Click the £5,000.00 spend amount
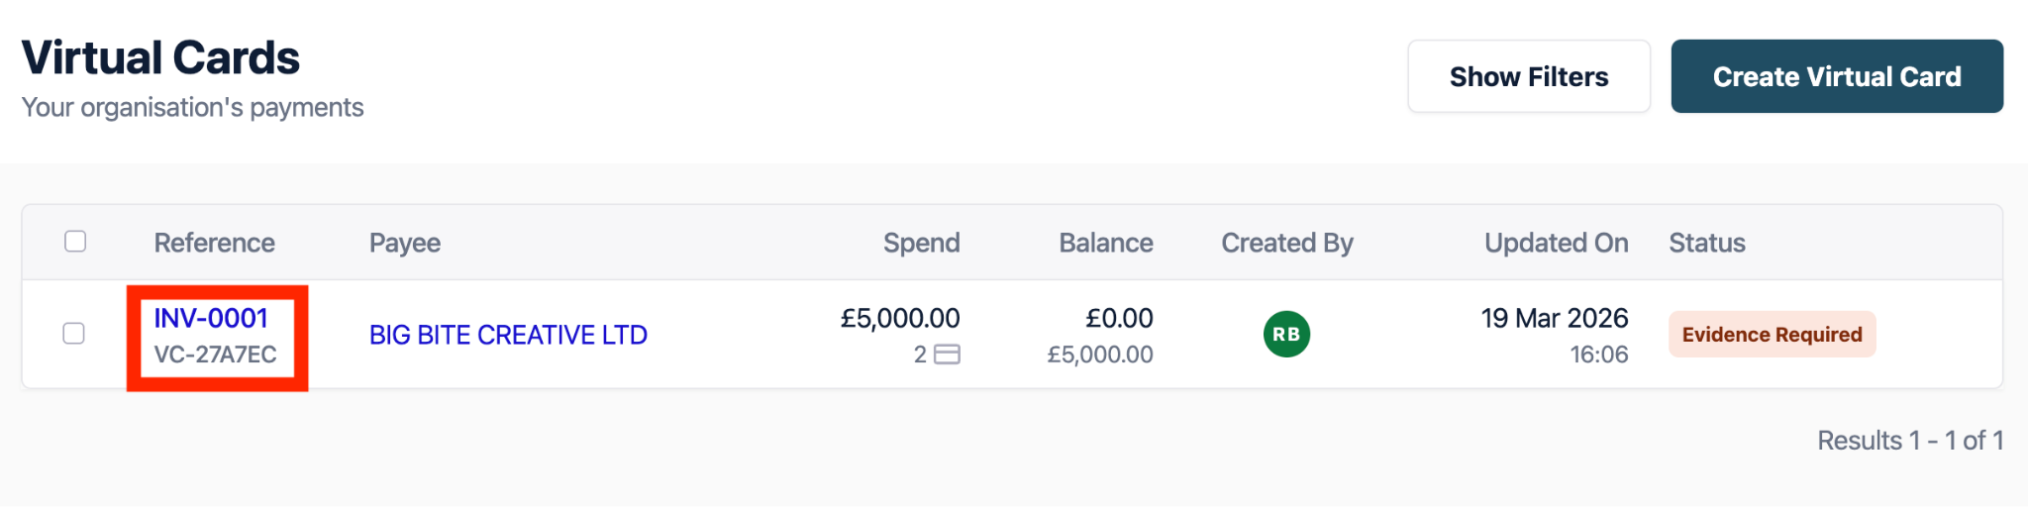 (899, 318)
